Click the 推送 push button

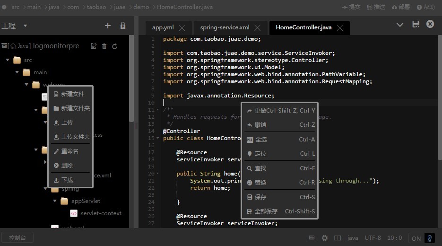(376, 7)
